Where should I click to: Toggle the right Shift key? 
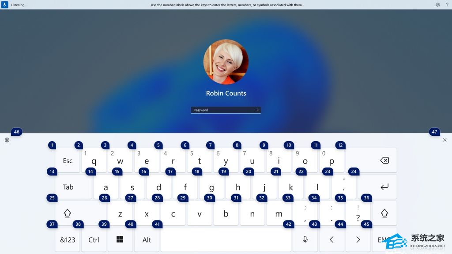click(x=384, y=213)
